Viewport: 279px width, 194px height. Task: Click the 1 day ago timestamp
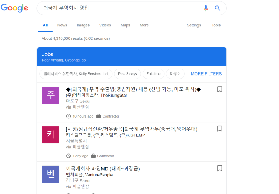coord(80,156)
